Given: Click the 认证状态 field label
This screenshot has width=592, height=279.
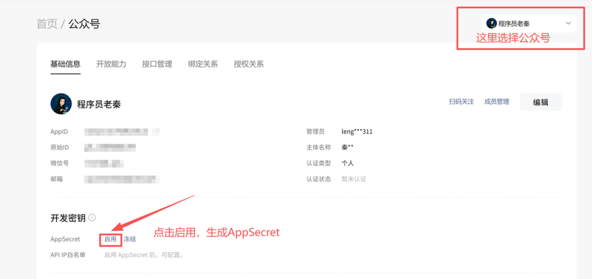Looking at the screenshot, I should (318, 179).
